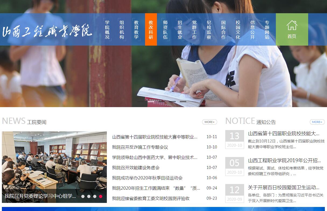Open the highlighted 教改科研 menu item
327x211 pixels.
[x=151, y=30]
